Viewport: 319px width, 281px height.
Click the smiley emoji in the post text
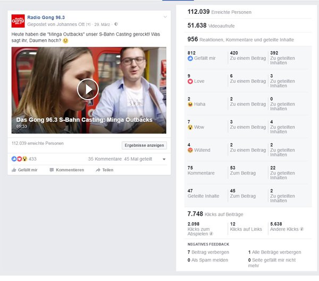pos(65,41)
